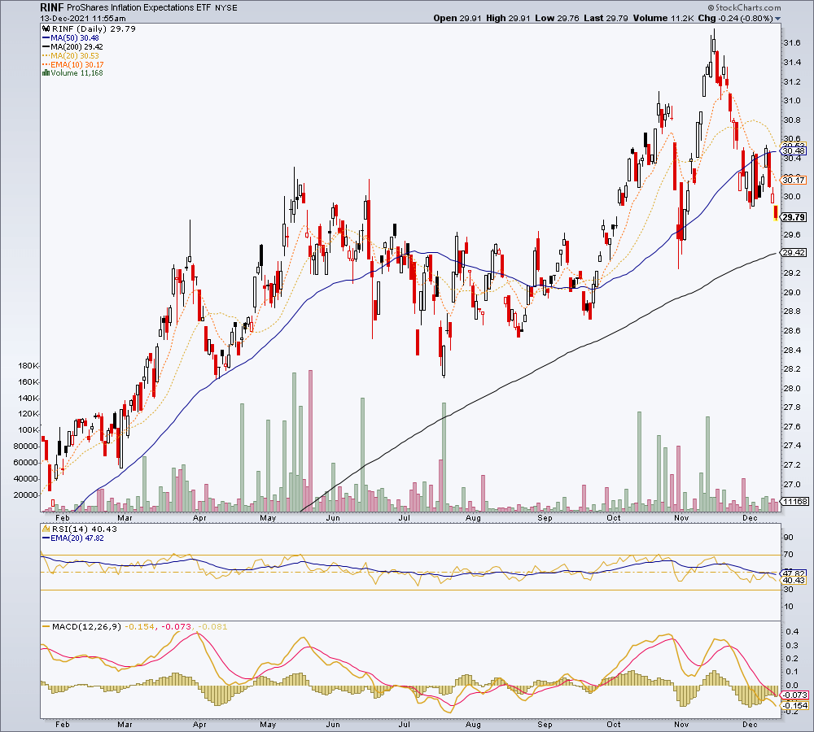
Task: Click the NYSE exchange label
Action: pos(226,8)
